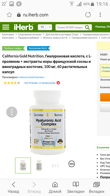Open the 102 Отзывы reviews link
The image size is (110, 196).
click(31, 83)
